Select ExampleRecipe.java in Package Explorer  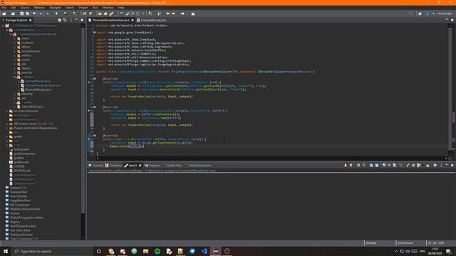38,81
